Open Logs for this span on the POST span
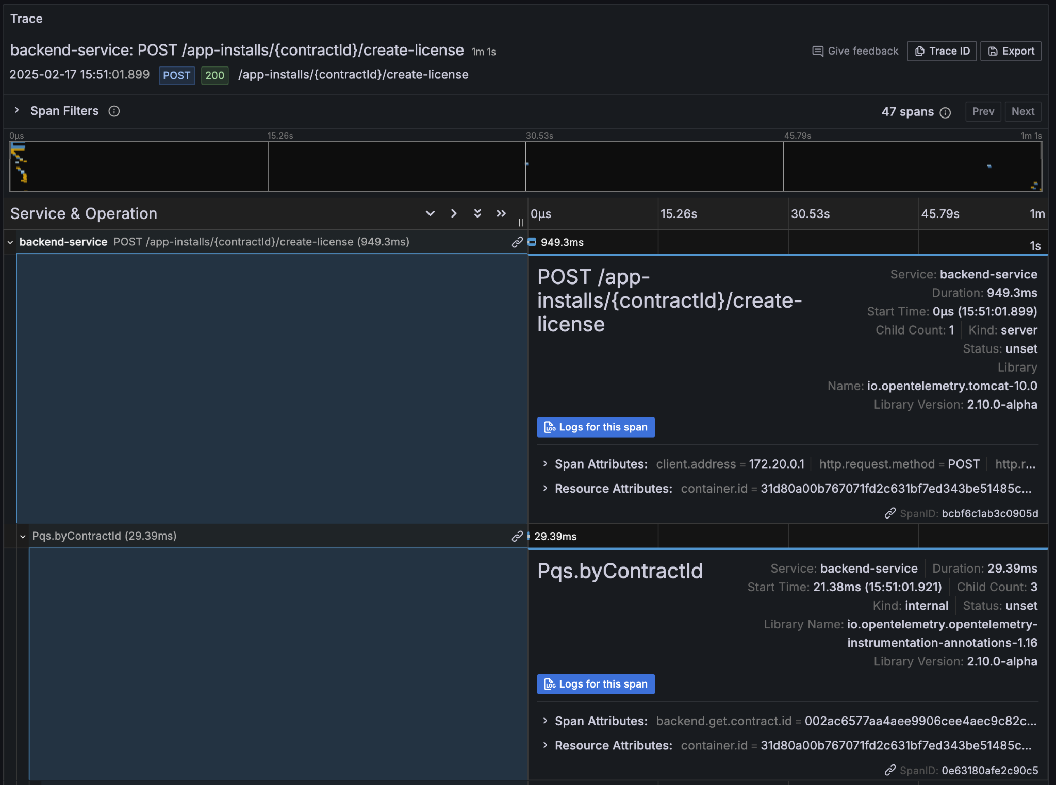 click(x=596, y=427)
